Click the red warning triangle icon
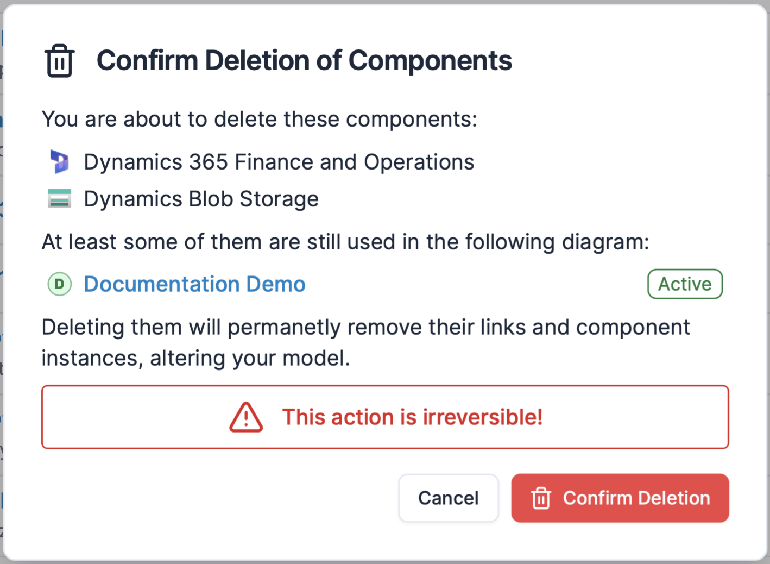 coord(246,418)
